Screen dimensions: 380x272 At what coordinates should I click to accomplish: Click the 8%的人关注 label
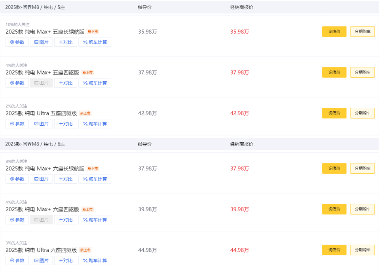point(16,161)
